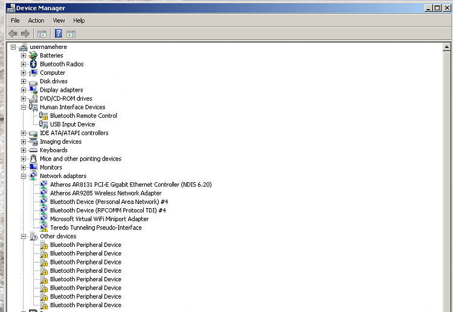Click the Network adapters icon

[x=33, y=176]
